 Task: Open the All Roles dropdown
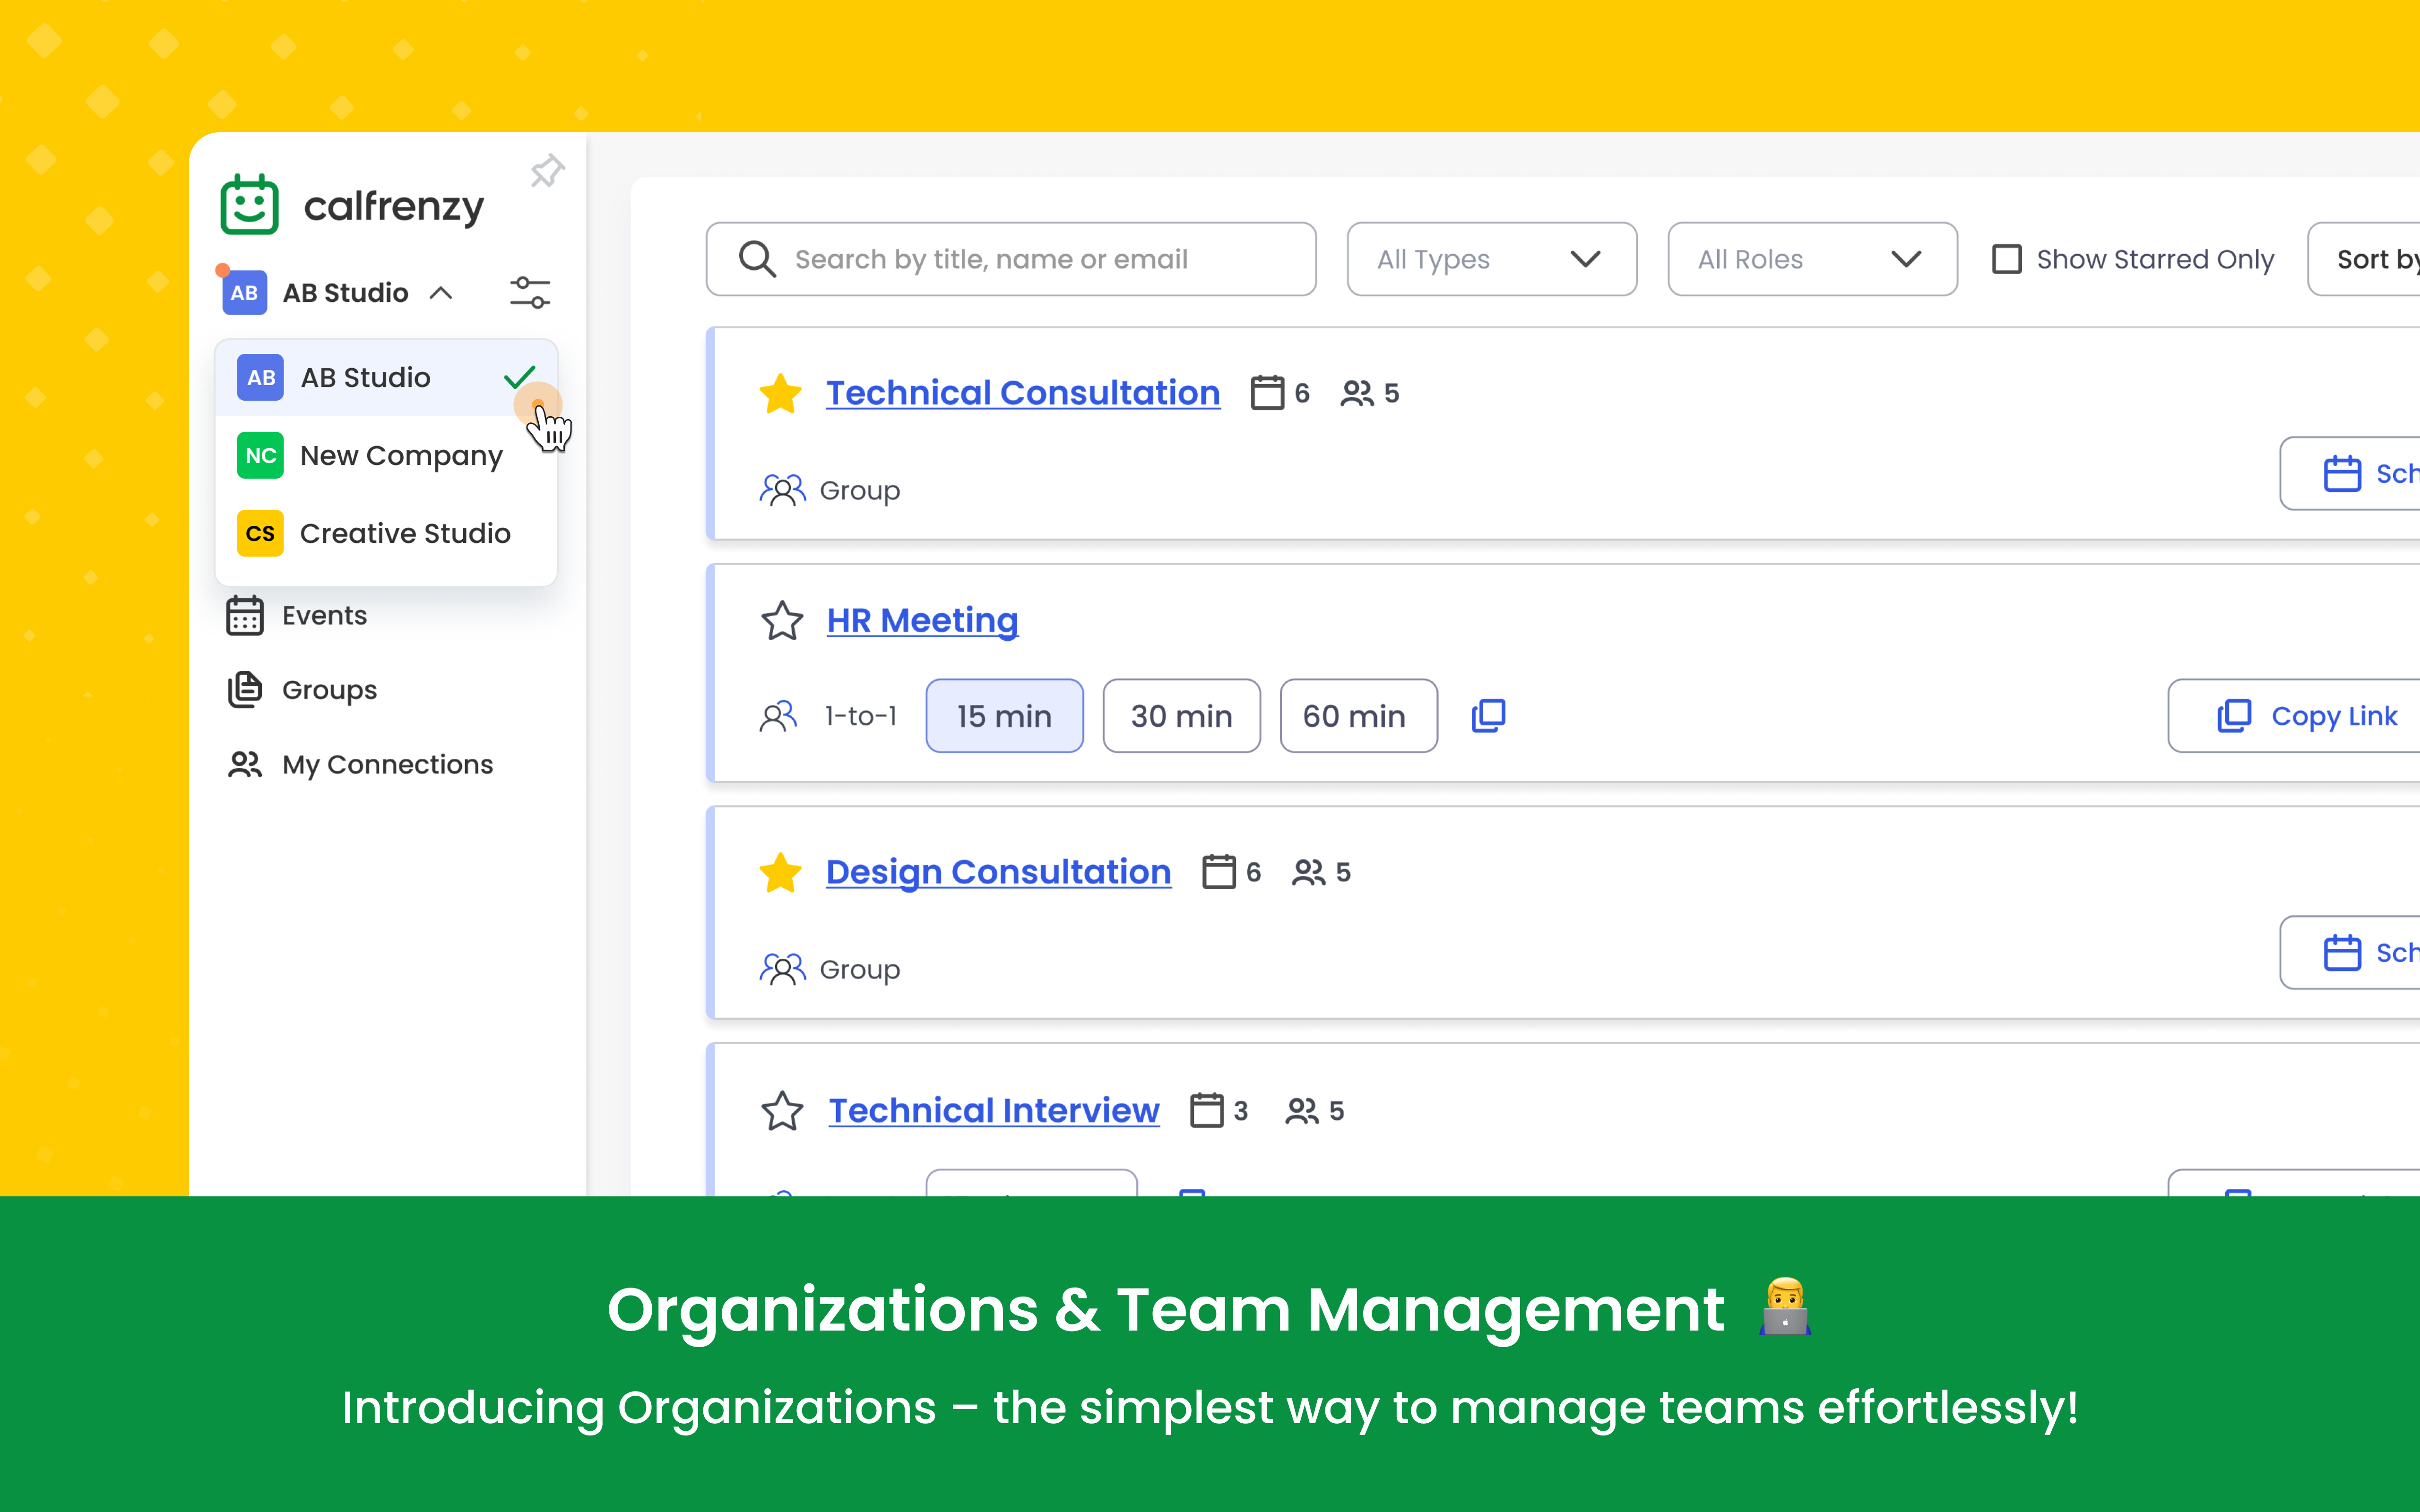pyautogui.click(x=1812, y=259)
